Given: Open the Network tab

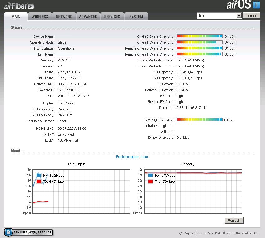Looking at the screenshot, I should 64,17.
